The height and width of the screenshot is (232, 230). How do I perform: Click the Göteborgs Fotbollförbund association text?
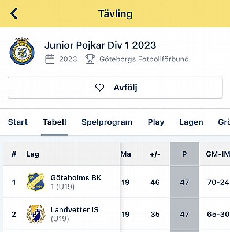144,59
